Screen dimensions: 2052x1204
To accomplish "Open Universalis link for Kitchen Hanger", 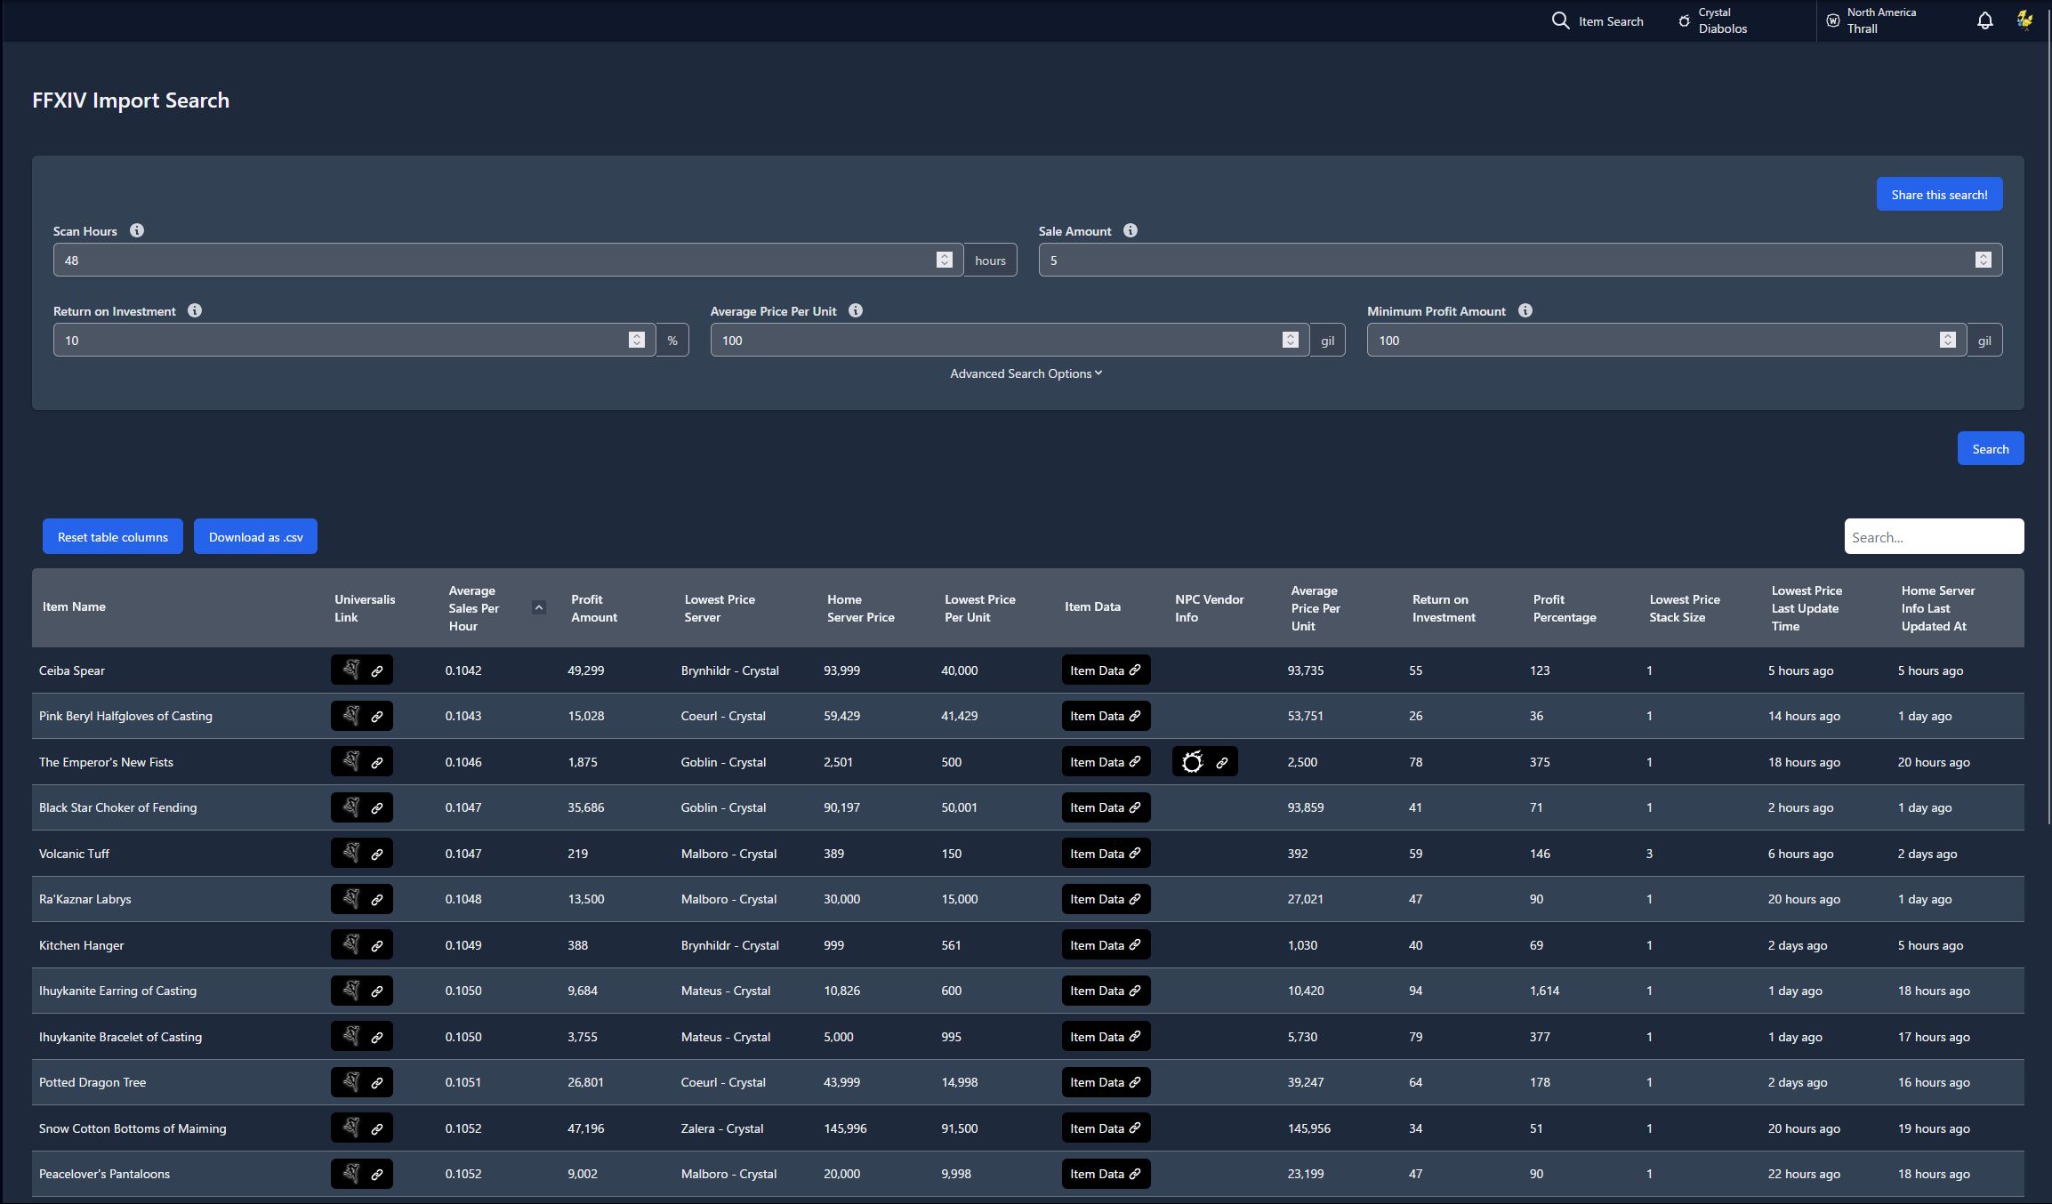I will [x=362, y=944].
